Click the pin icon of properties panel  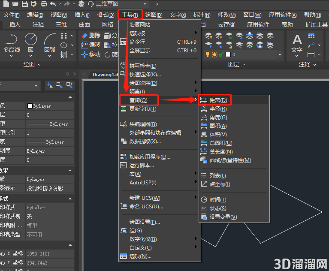[x=67, y=74]
